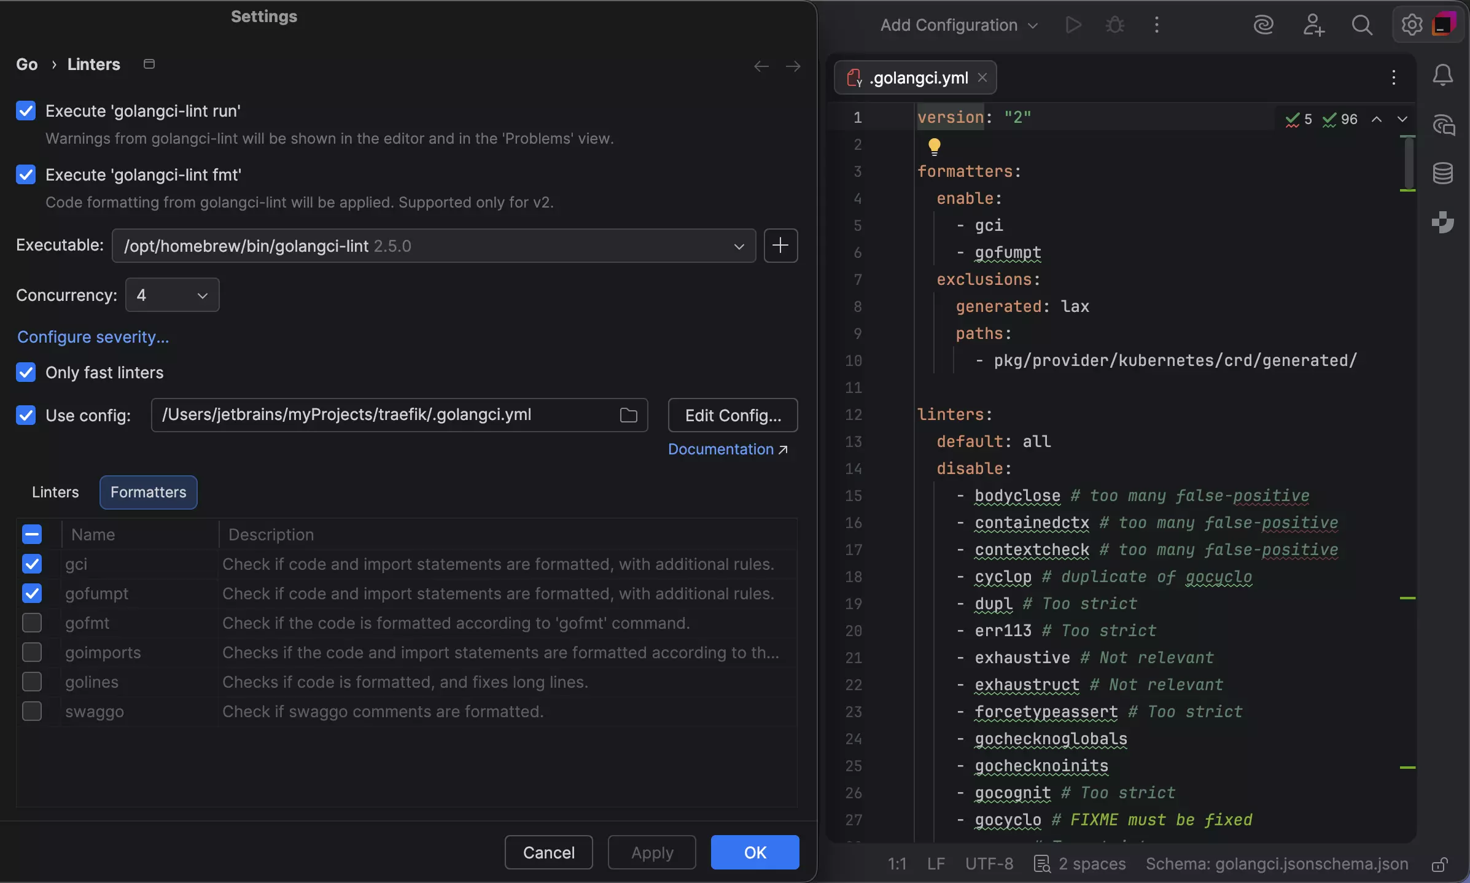The image size is (1470, 883).
Task: Open the Add Configuration dropdown
Action: (959, 25)
